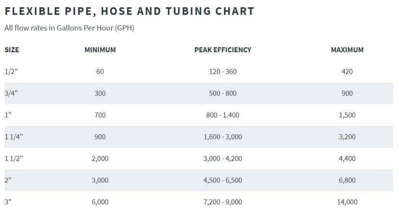Click the SIZE column header
The image size is (399, 217).
pos(12,50)
